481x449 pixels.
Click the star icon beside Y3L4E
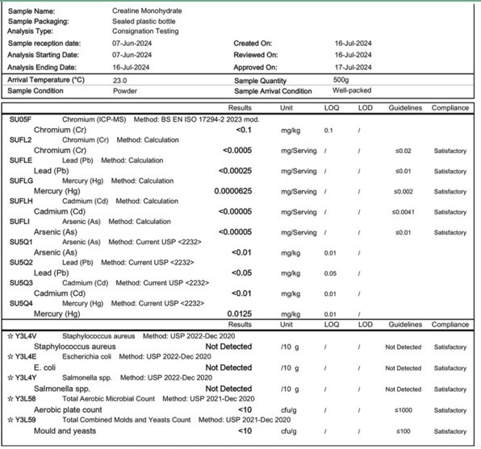(10, 356)
